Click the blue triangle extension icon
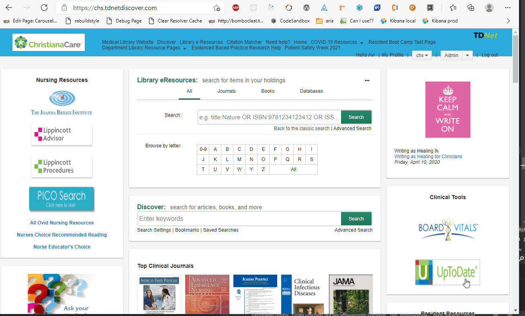The image size is (525, 316). (324, 8)
